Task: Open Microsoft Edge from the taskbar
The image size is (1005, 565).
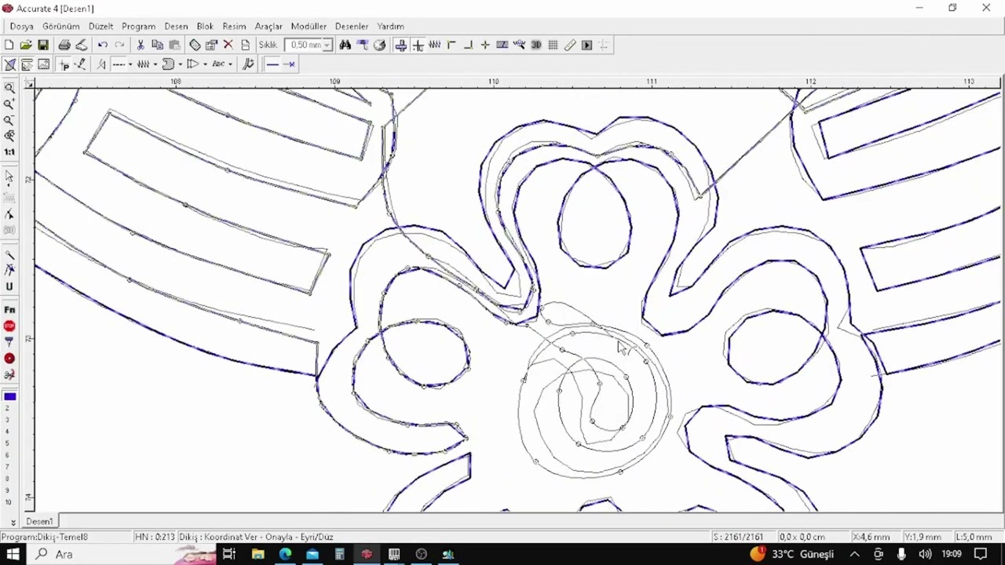Action: point(285,554)
